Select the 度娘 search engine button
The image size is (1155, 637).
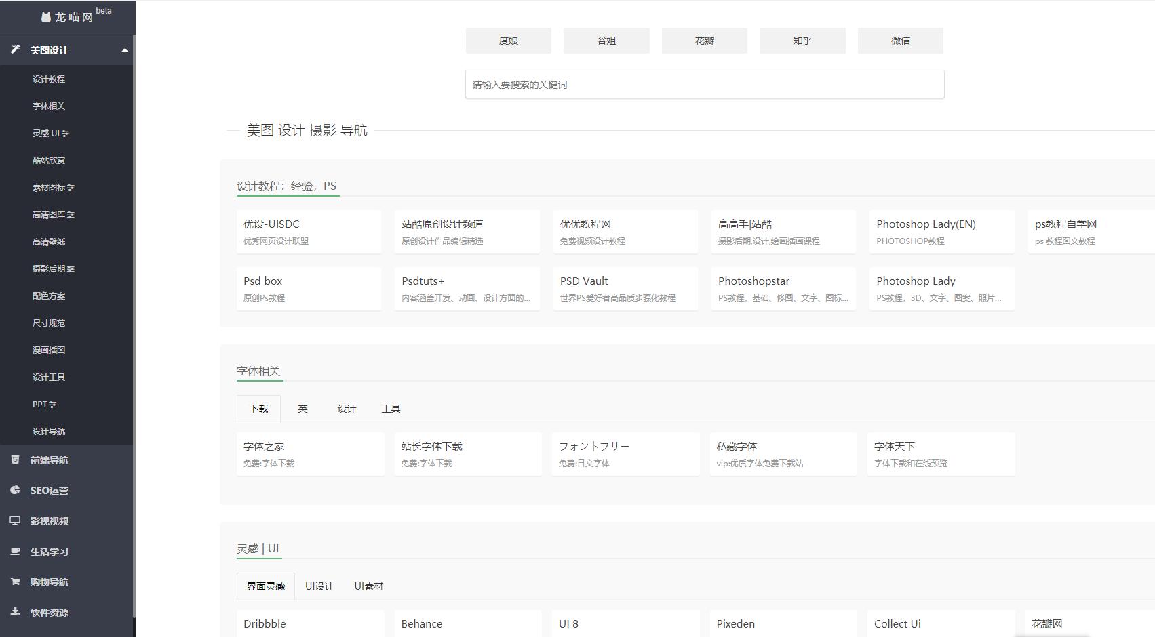click(x=507, y=40)
